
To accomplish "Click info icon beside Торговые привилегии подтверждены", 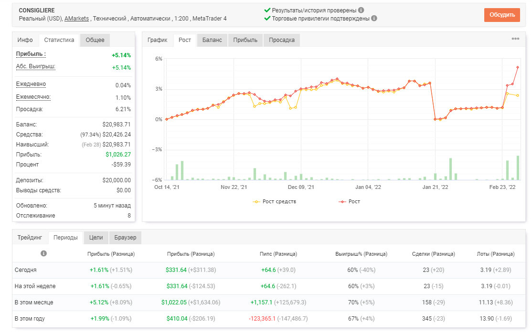I will pyautogui.click(x=374, y=18).
